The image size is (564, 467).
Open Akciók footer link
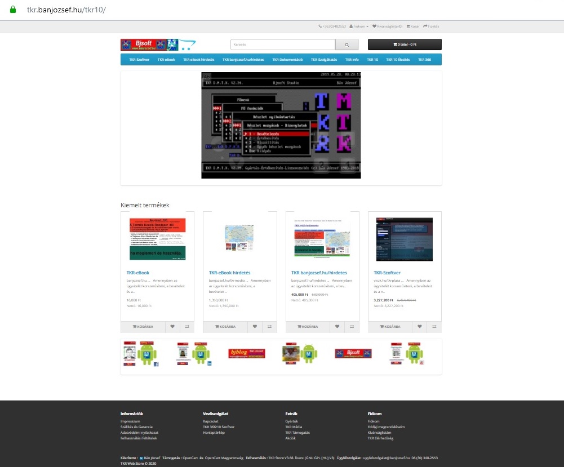[x=291, y=438]
